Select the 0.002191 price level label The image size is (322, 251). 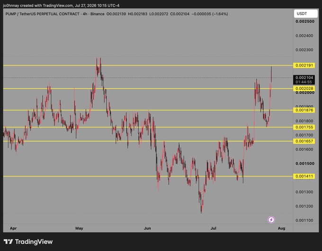(x=304, y=65)
